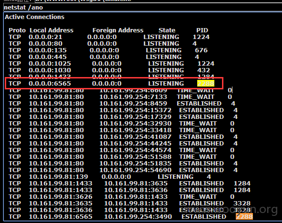This screenshot has height=223, width=282.
Task: Select local address 0.0.0.0:80
Action: coord(46,43)
